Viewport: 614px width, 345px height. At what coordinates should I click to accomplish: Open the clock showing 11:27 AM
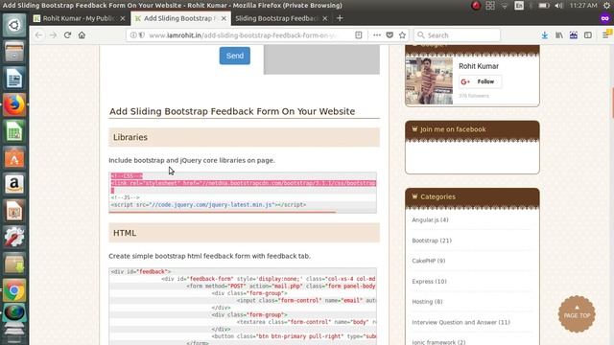[583, 6]
